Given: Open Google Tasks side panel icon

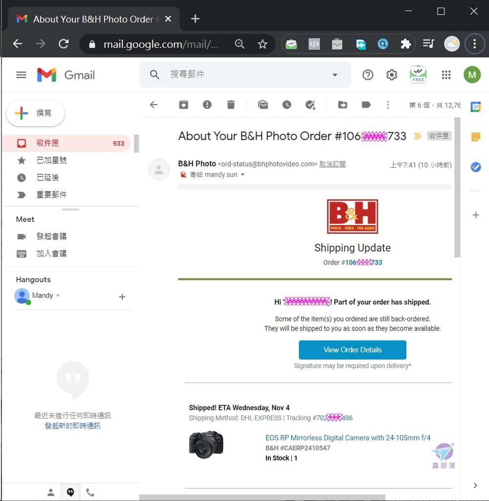Looking at the screenshot, I should click(x=476, y=167).
